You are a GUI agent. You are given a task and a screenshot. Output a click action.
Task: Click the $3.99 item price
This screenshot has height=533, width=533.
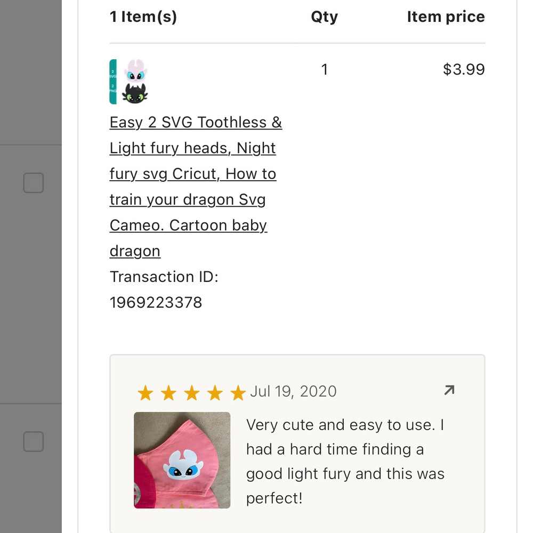pos(464,69)
